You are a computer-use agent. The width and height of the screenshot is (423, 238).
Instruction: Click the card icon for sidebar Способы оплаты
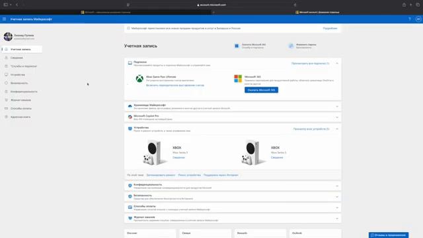[x=6, y=108]
